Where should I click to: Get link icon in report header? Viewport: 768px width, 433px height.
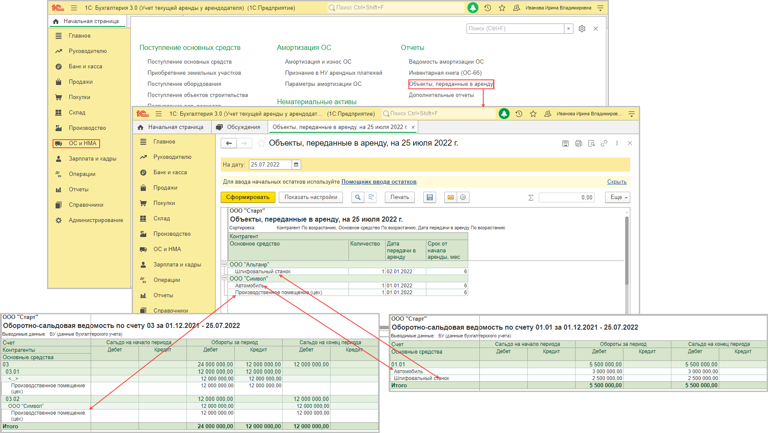point(604,143)
